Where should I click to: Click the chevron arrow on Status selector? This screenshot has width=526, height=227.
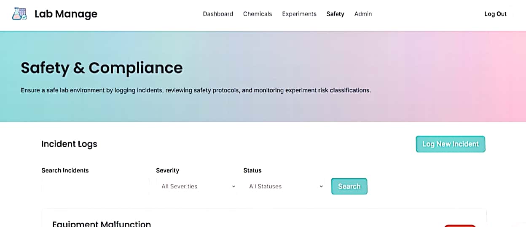(321, 186)
